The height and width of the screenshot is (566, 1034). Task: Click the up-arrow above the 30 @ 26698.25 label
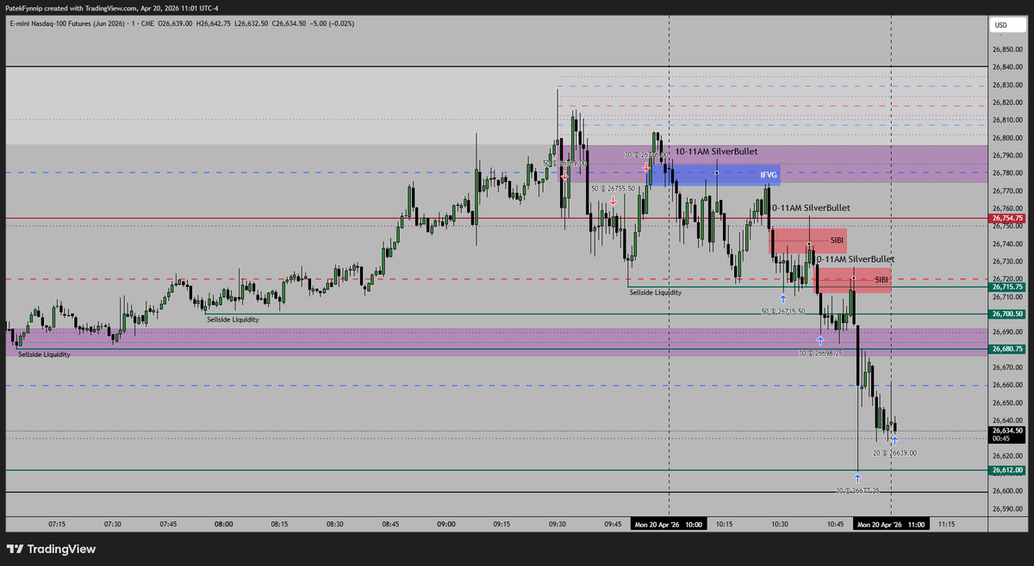[820, 341]
